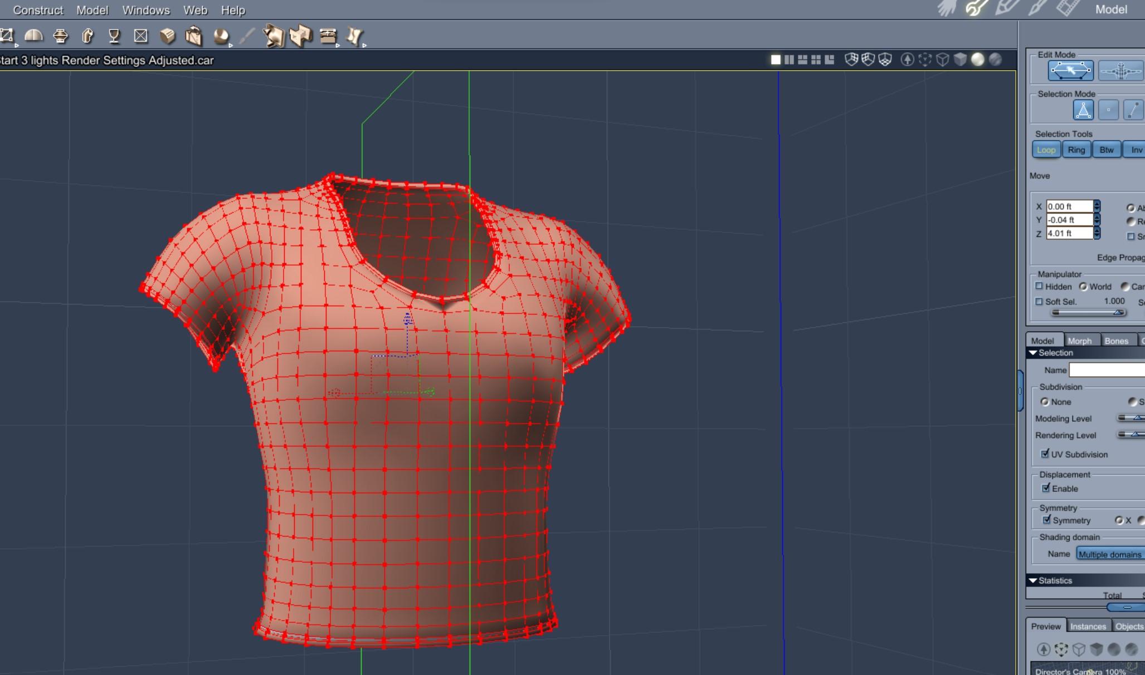Screen dimensions: 1145x675
Task: Open the Render room film icon
Action: coord(1067,8)
